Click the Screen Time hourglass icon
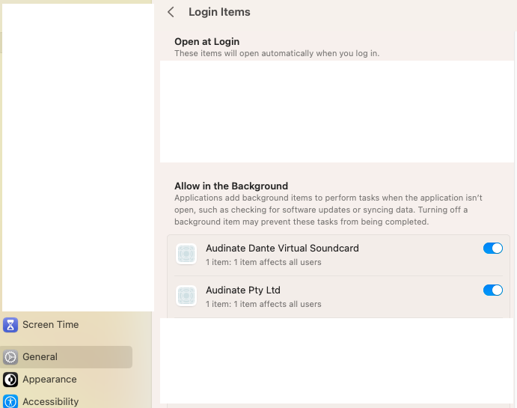 10,325
